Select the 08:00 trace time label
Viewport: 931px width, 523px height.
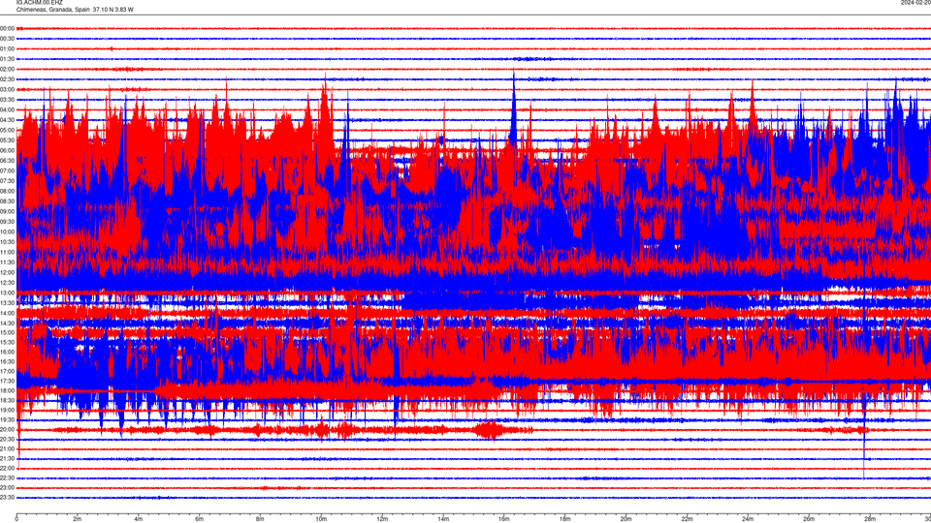pyautogui.click(x=7, y=191)
